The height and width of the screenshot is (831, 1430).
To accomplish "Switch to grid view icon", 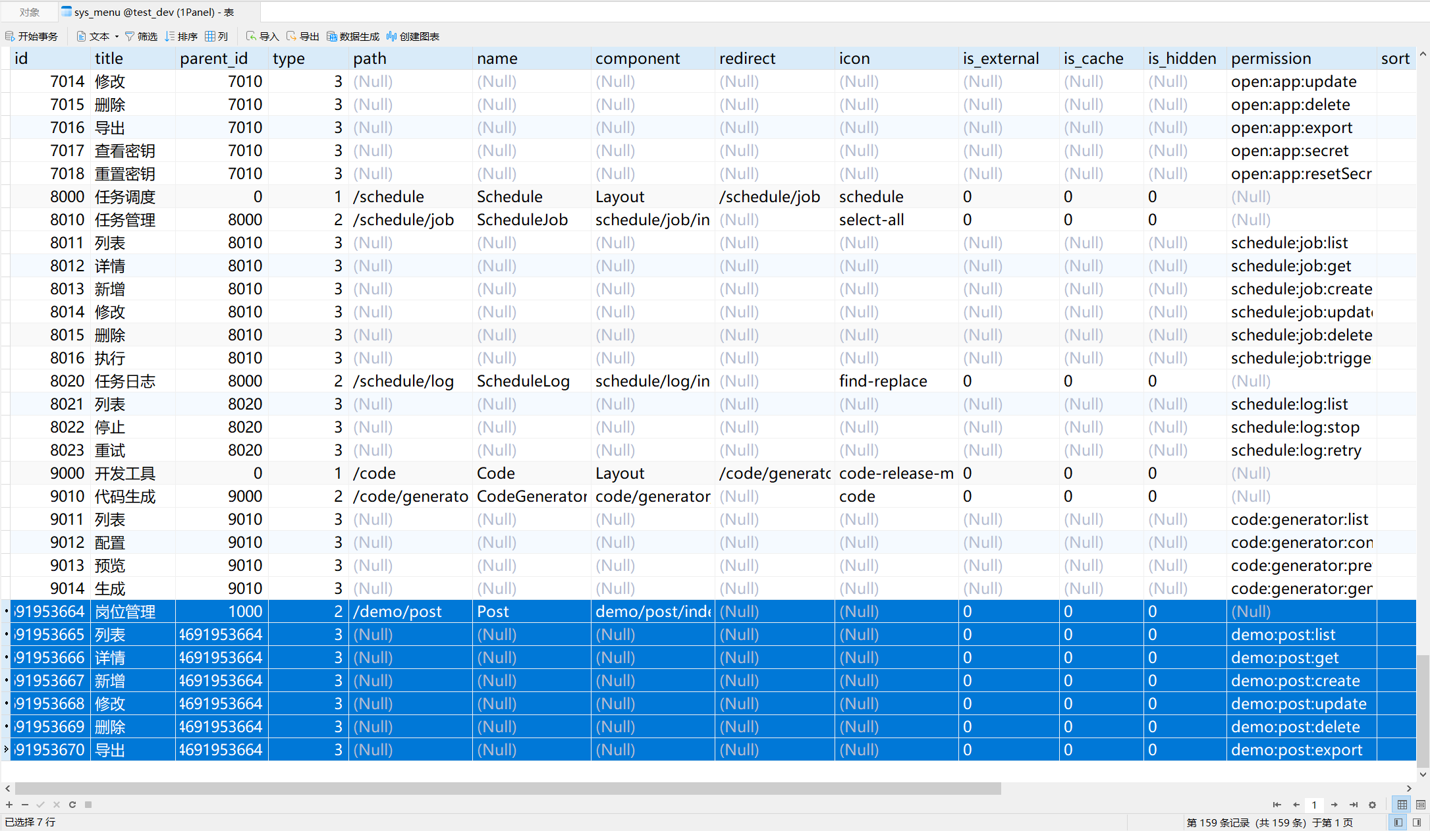I will pyautogui.click(x=1402, y=805).
